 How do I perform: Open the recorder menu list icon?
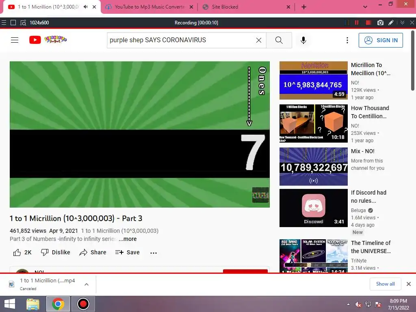pyautogui.click(x=4, y=23)
